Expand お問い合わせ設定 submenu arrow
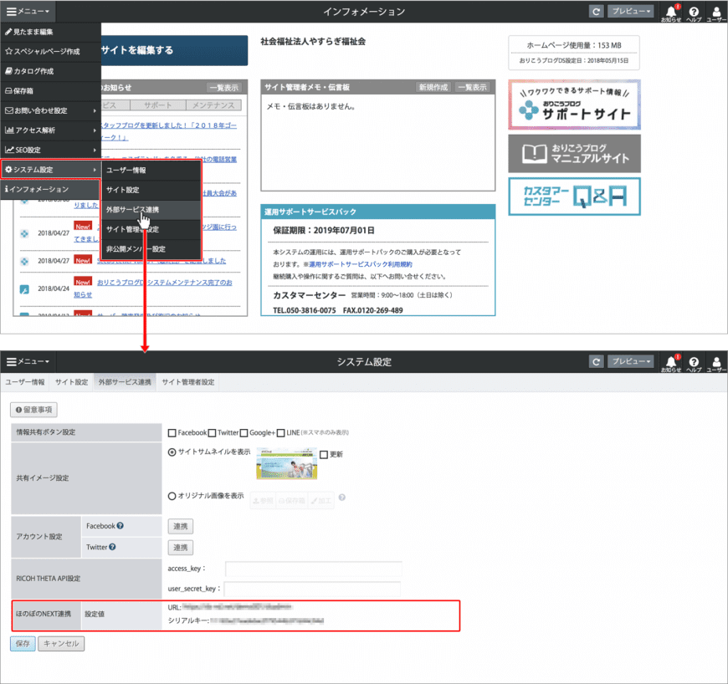728x684 pixels. coord(95,110)
